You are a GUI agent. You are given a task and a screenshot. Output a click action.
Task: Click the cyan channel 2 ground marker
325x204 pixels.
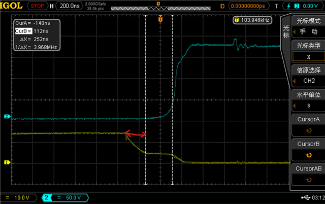tap(7, 116)
